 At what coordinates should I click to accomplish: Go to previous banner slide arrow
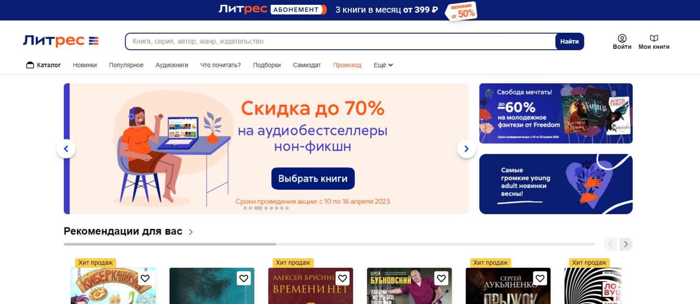[x=66, y=149]
